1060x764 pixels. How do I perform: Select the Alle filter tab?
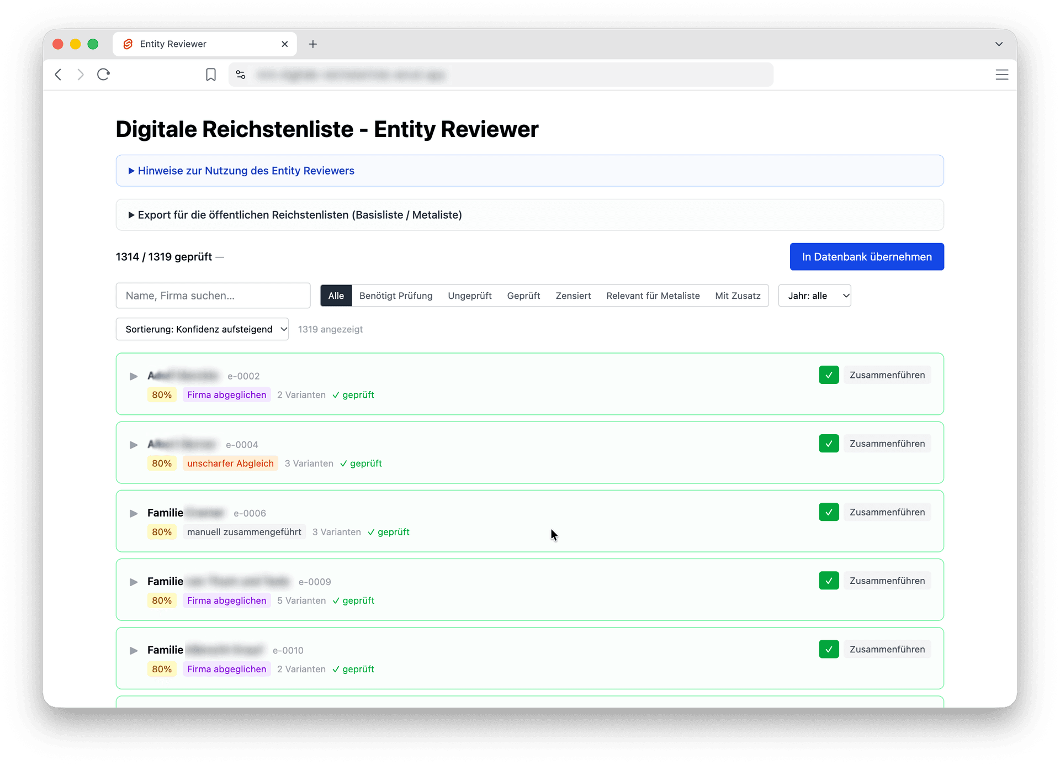click(x=336, y=296)
